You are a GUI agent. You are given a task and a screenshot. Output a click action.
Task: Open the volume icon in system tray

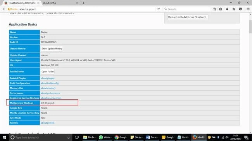point(227,137)
